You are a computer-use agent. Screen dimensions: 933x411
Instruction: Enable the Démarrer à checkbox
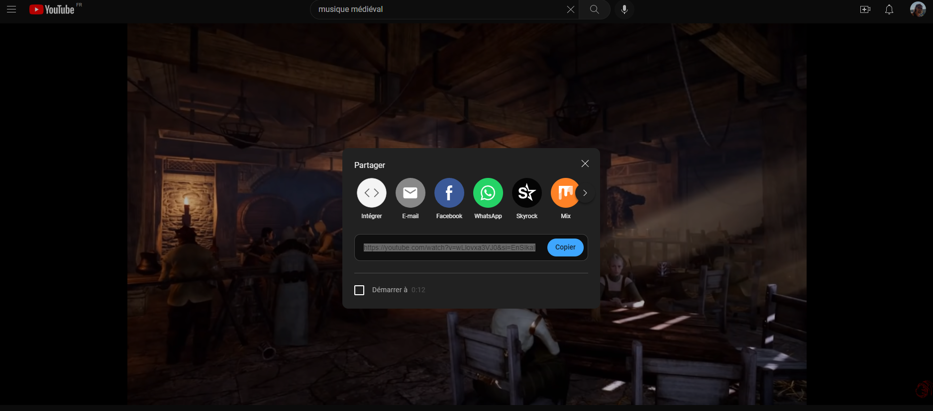359,290
